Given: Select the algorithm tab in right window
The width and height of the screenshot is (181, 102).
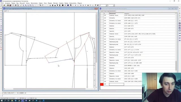Looking at the screenshot, I should tap(107, 11).
